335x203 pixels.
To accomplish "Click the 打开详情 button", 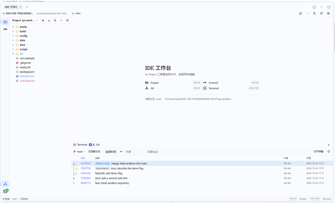I will [x=318, y=151].
